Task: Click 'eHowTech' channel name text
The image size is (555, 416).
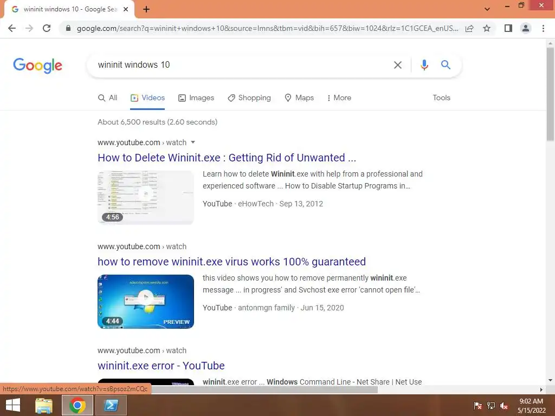Action: [256, 204]
